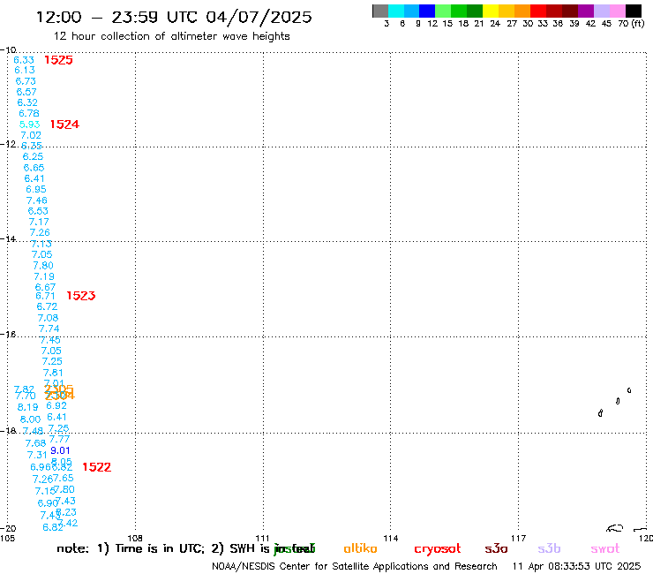
Task: Click the bright red swatch in the legend
Action: click(538, 11)
